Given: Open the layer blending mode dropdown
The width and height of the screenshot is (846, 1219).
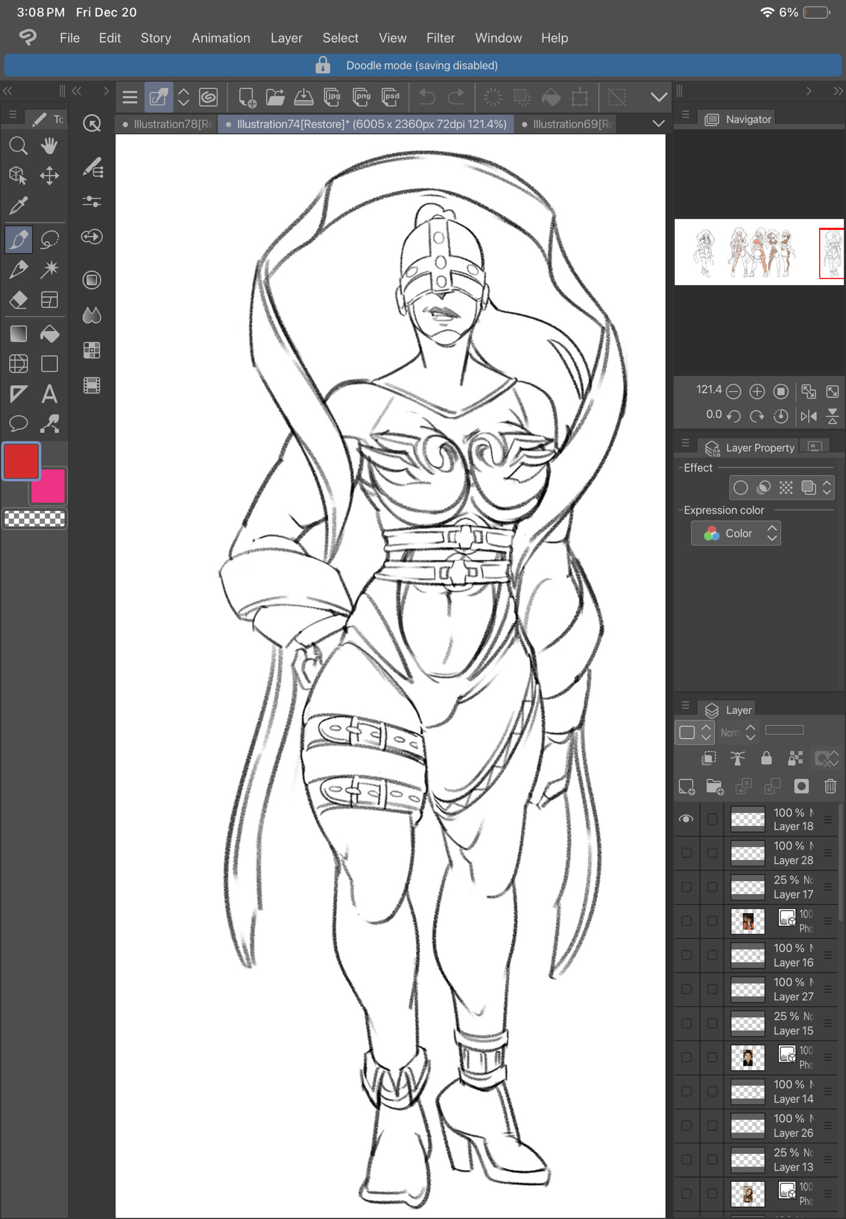Looking at the screenshot, I should pyautogui.click(x=738, y=733).
